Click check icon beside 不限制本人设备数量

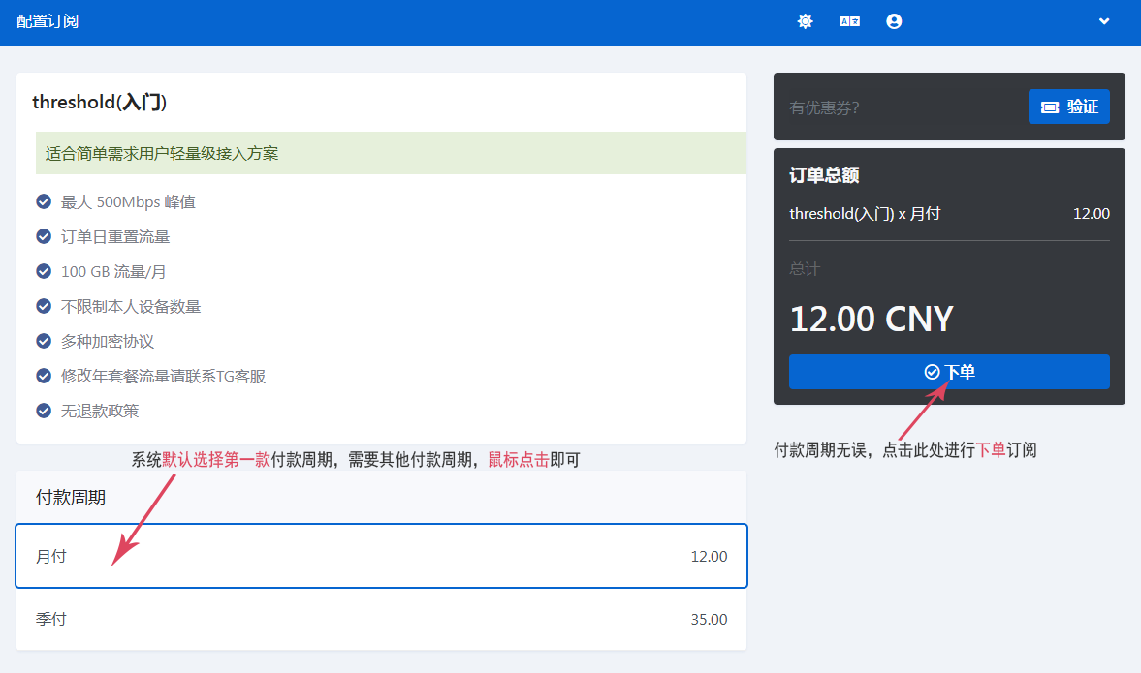(x=44, y=306)
